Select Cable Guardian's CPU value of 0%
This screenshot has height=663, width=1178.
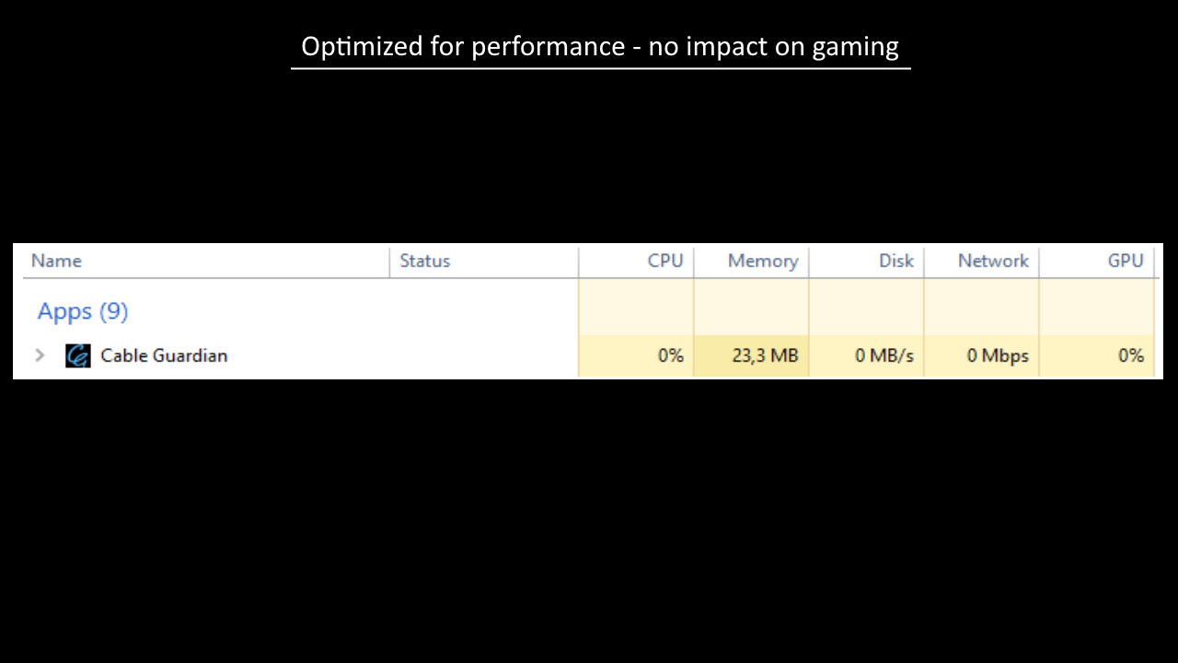pos(671,355)
